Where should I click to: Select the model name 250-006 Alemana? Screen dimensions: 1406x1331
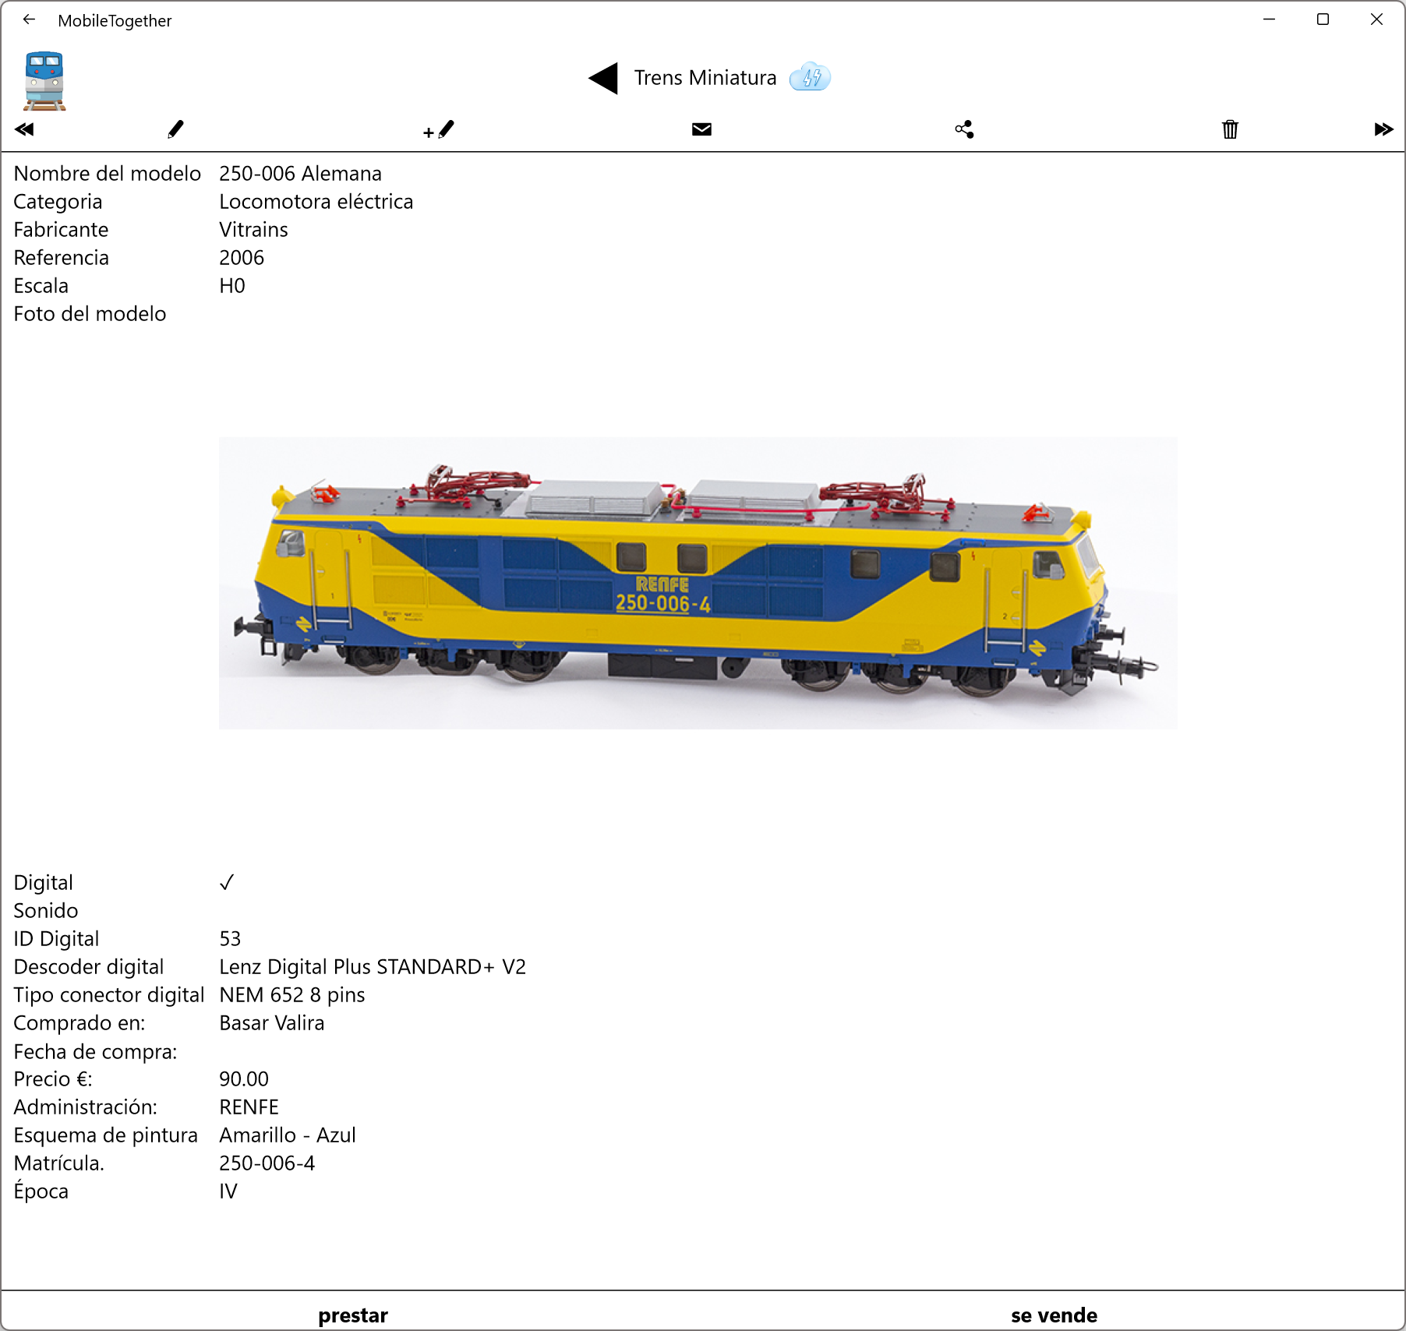click(x=301, y=173)
